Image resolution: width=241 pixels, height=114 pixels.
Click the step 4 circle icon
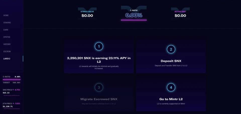click(171, 87)
